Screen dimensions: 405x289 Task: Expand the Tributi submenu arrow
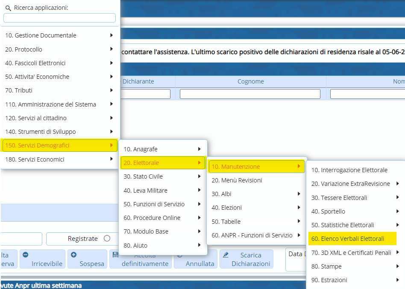[112, 90]
